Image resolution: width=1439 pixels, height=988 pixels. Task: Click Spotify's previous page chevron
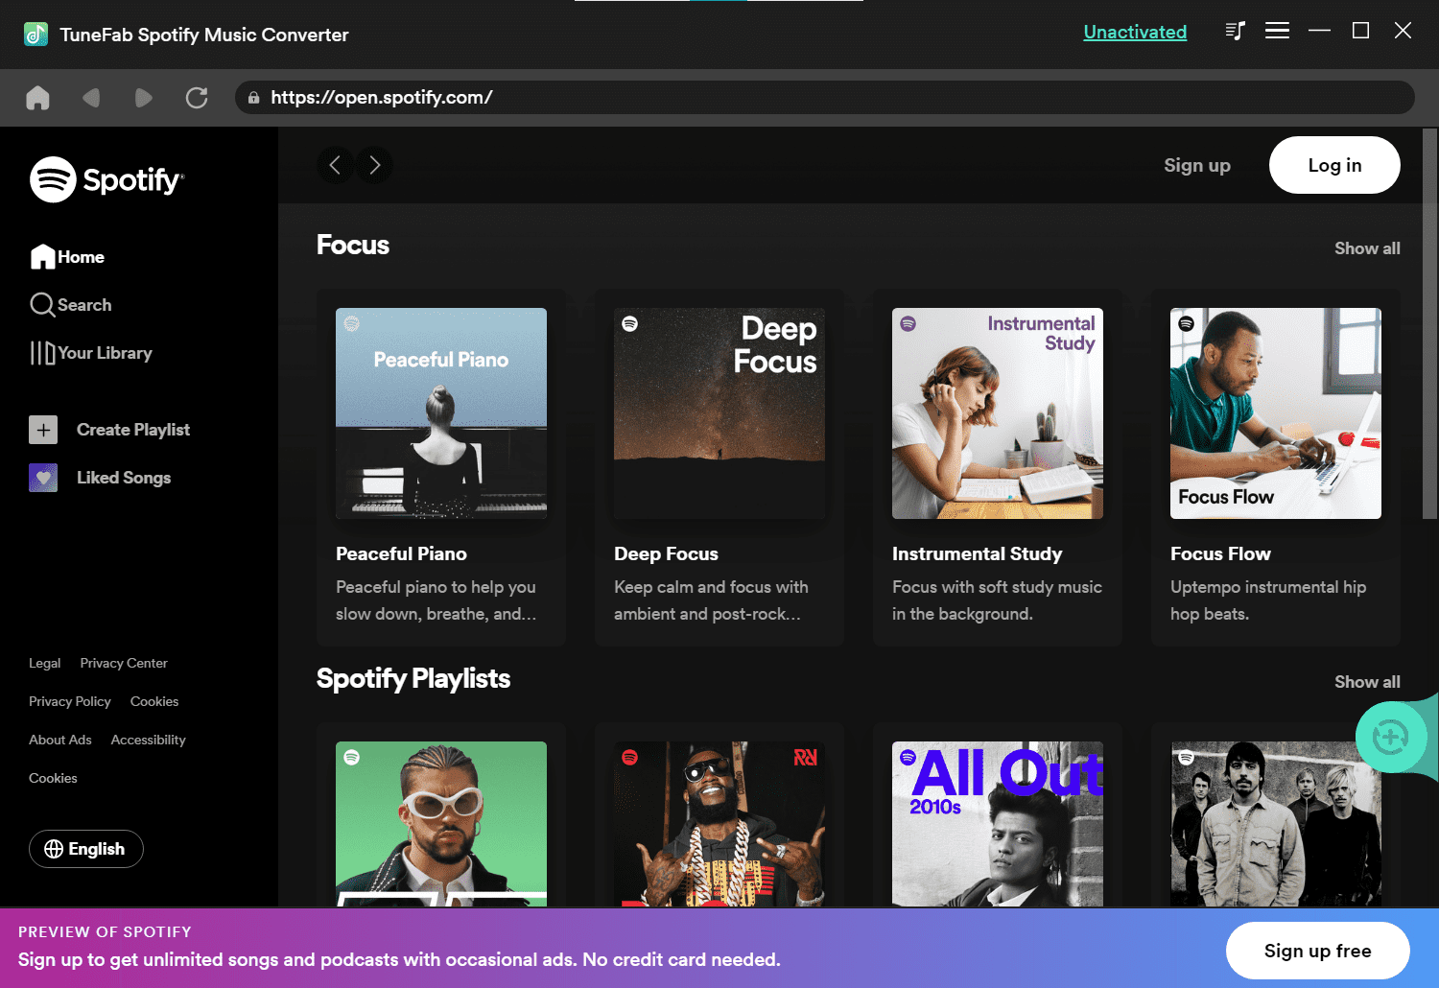[335, 165]
